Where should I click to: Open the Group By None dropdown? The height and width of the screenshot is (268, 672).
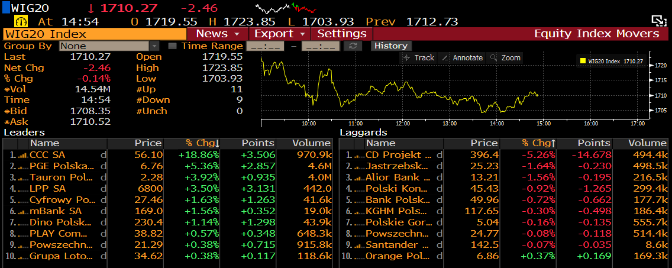(x=109, y=46)
